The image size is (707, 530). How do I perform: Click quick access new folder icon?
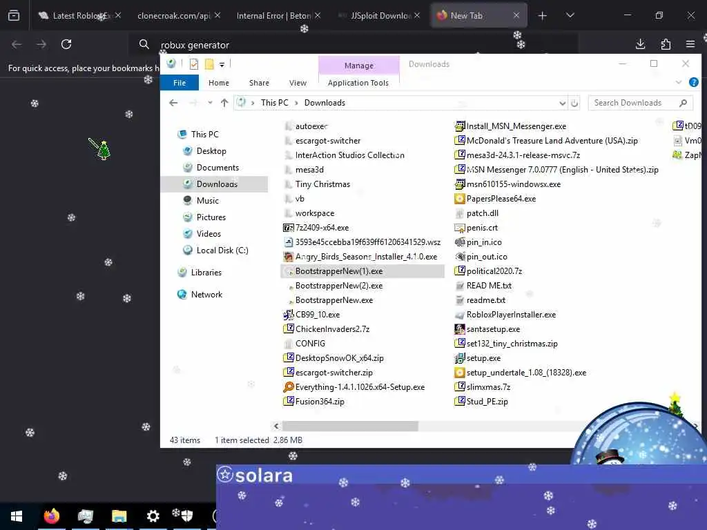coord(209,64)
